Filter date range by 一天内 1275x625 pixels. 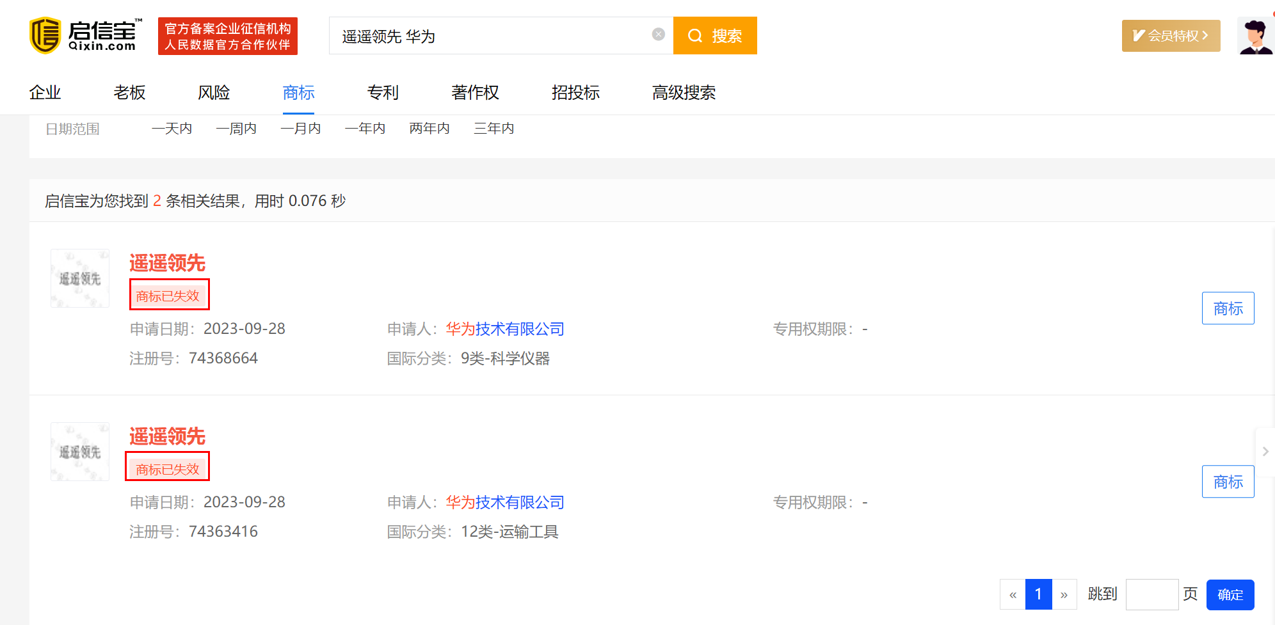point(172,129)
